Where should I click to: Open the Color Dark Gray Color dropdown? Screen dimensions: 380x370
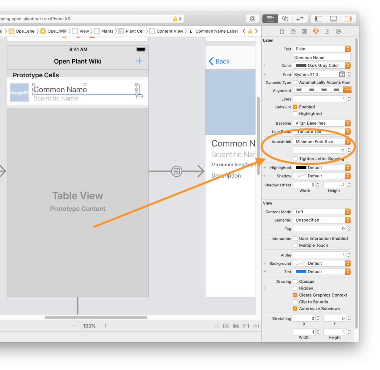[x=322, y=65]
